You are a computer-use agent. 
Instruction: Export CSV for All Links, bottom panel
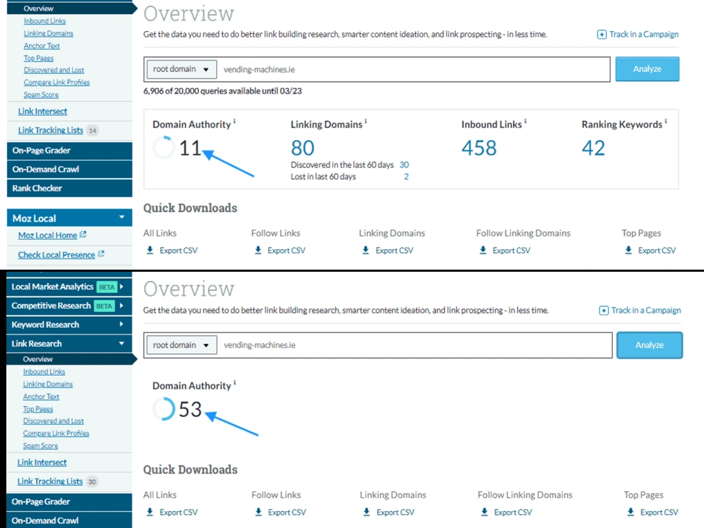(179, 513)
